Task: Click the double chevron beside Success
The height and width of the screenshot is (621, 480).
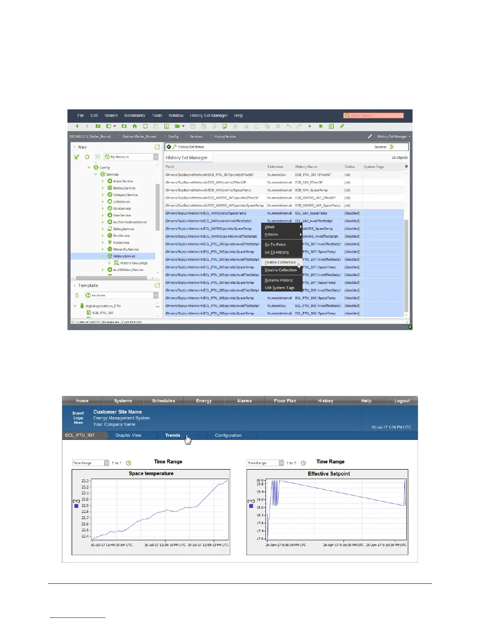Action: (x=391, y=147)
